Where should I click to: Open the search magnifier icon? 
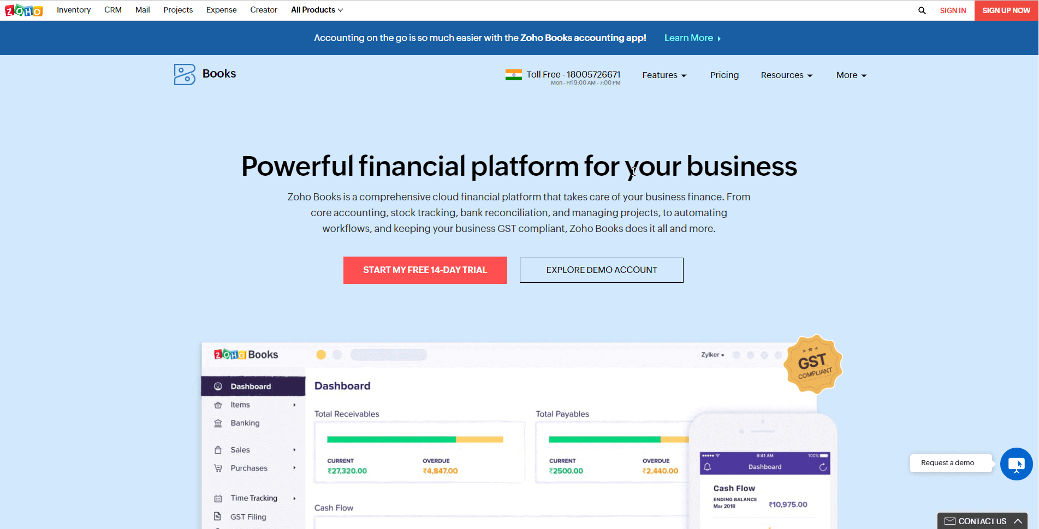coord(922,10)
